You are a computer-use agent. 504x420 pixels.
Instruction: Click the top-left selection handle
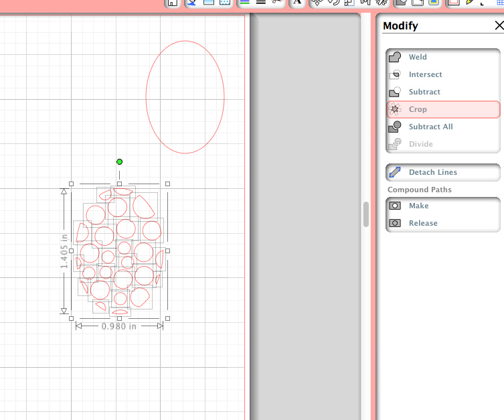click(72, 184)
